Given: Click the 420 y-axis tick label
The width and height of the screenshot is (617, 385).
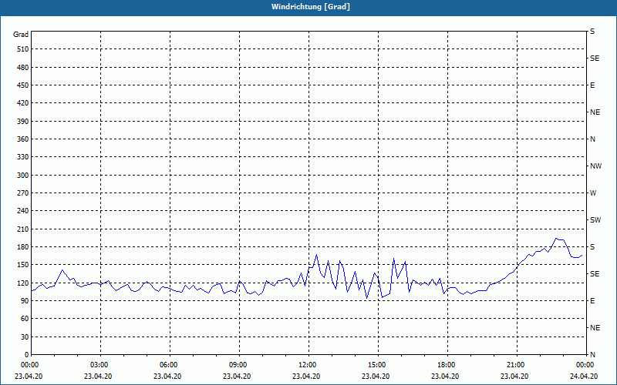Looking at the screenshot, I should (23, 103).
